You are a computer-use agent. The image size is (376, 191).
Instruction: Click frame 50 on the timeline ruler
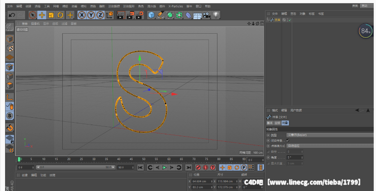point(144,159)
